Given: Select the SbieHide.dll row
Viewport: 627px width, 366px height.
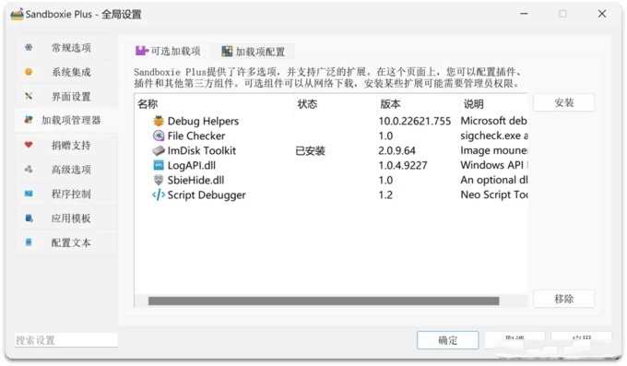Looking at the screenshot, I should [x=331, y=180].
